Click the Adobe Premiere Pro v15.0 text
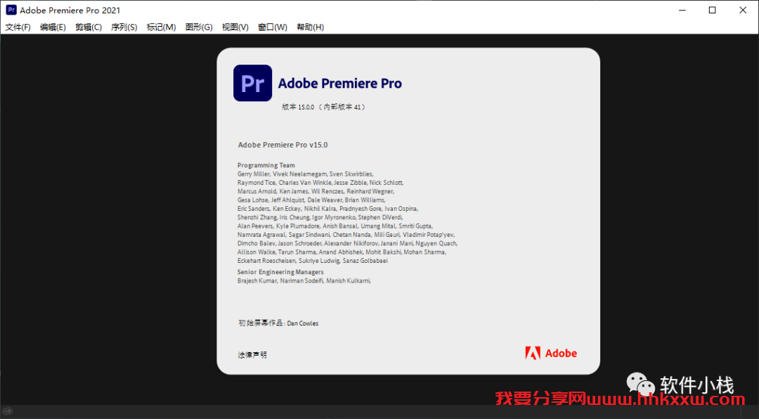The height and width of the screenshot is (419, 759). coord(283,145)
